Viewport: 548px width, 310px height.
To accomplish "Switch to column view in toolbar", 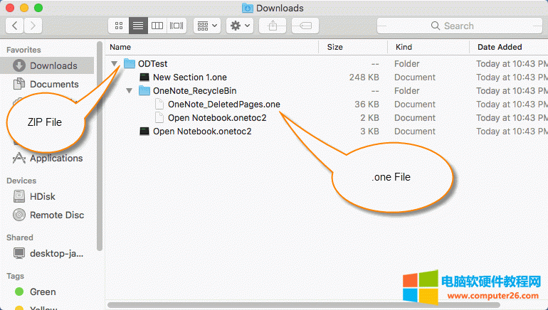I will pyautogui.click(x=157, y=26).
